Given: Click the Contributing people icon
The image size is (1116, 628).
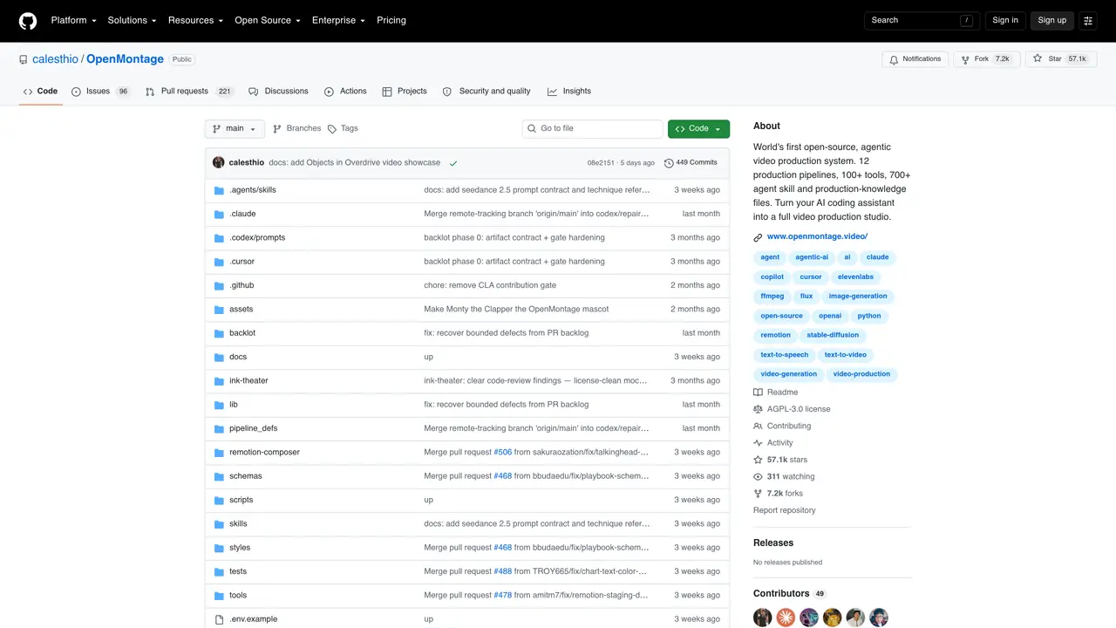Looking at the screenshot, I should pos(759,427).
